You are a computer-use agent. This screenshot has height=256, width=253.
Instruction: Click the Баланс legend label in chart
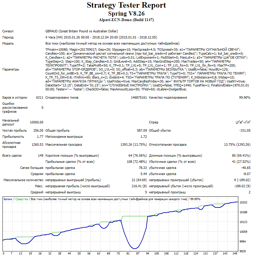point(8,199)
